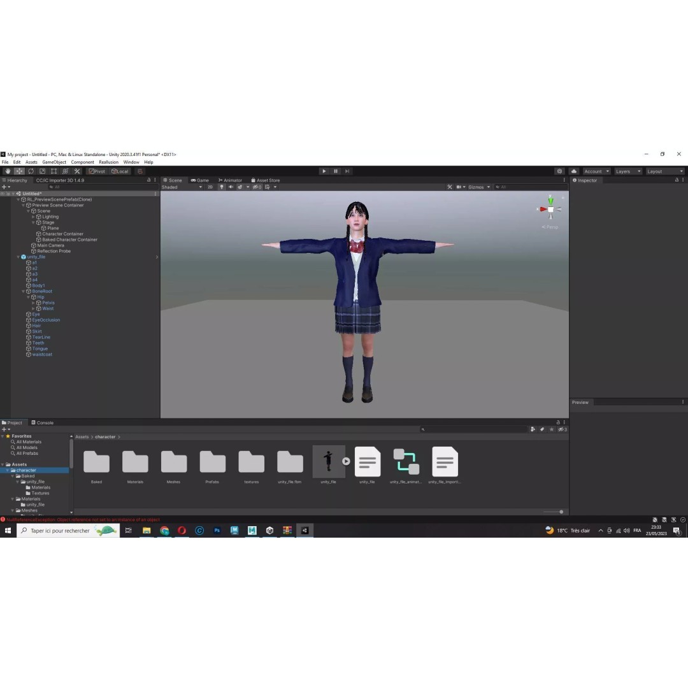Expand the Waist bone in Hierarchy

click(x=33, y=308)
